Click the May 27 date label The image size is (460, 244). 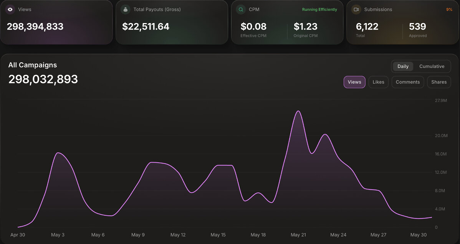pyautogui.click(x=379, y=235)
